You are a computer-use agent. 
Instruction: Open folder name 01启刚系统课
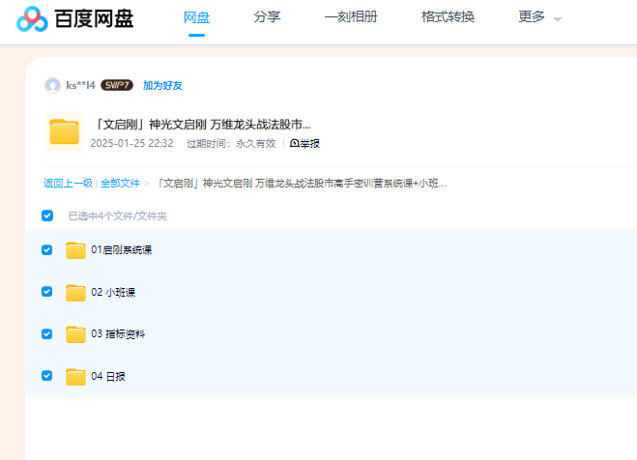[x=122, y=249]
